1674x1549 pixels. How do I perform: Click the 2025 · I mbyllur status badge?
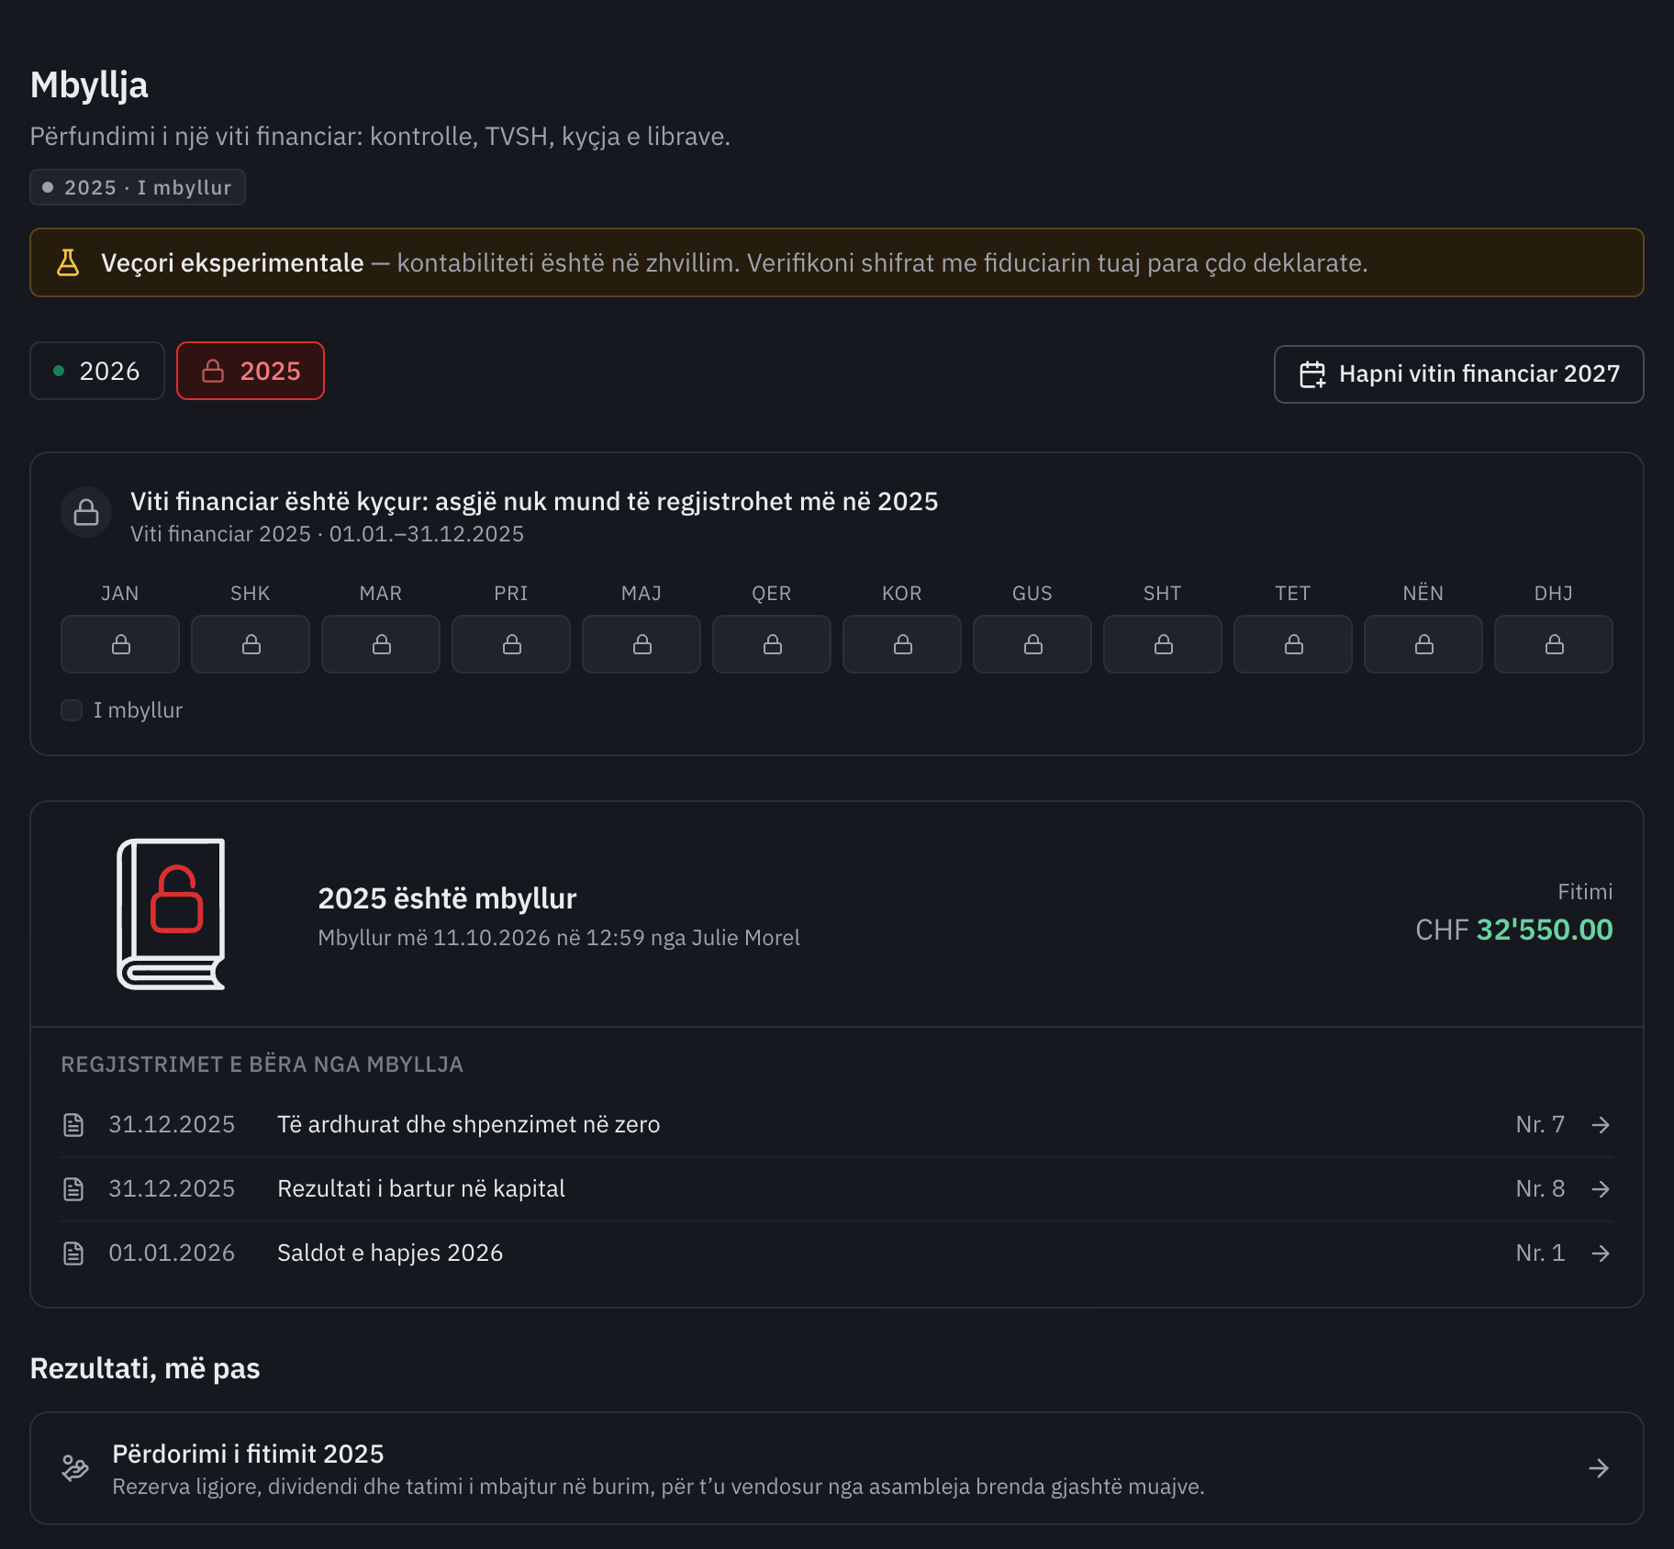point(138,187)
